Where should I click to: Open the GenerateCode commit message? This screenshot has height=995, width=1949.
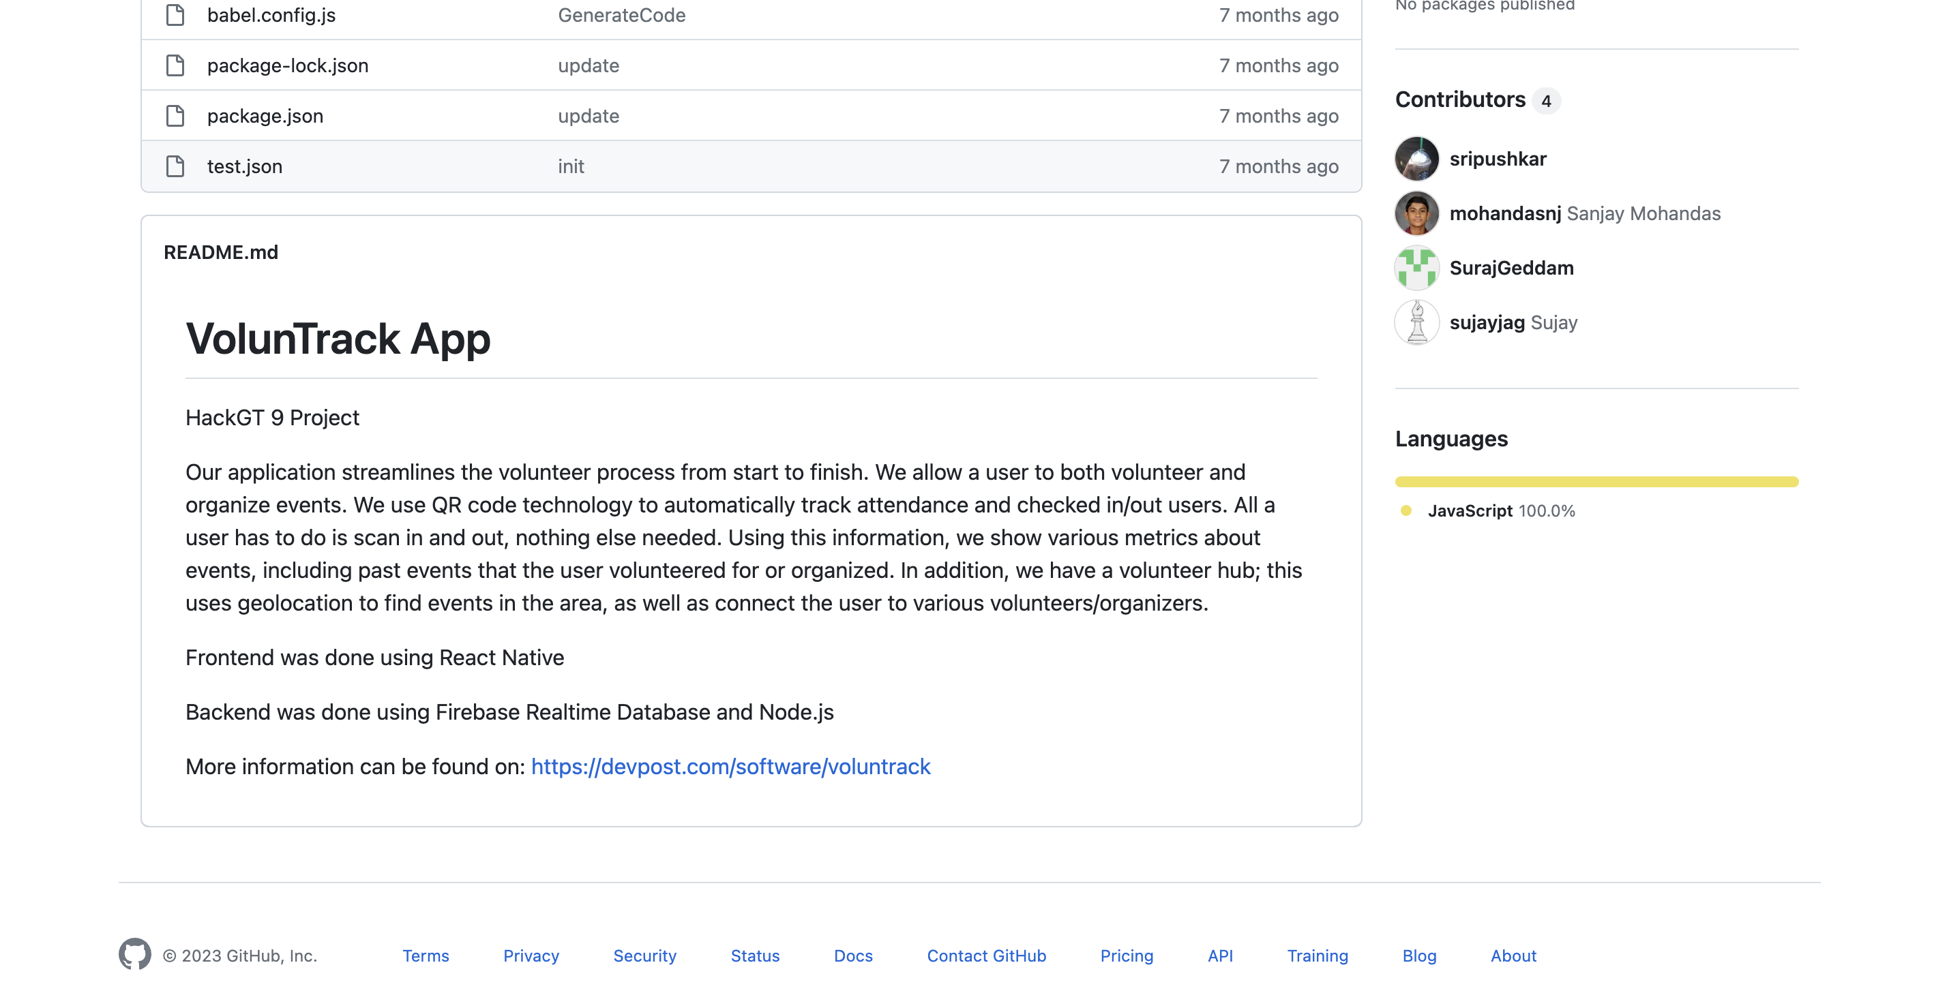(621, 15)
